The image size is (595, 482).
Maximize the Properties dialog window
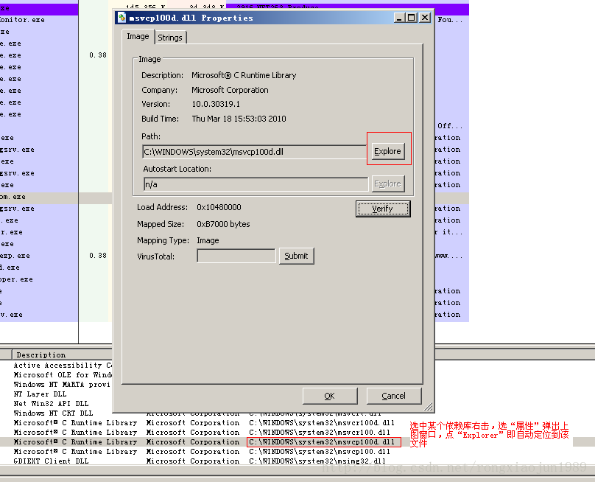click(x=412, y=18)
